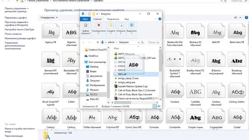Viewport: 249px width, 140px height.
Task: Select Call-of-Duty-Black-Ops-3.torrent file
Action: pos(133,94)
